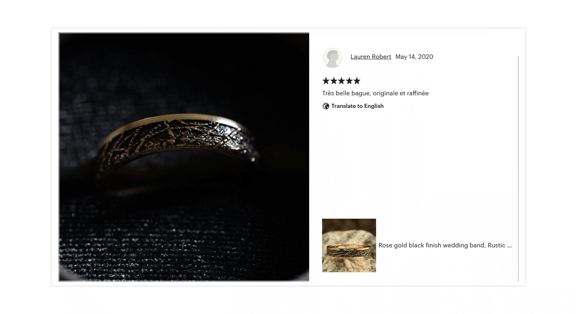
Task: Click the reviewer's default avatar icon
Action: coord(332,57)
